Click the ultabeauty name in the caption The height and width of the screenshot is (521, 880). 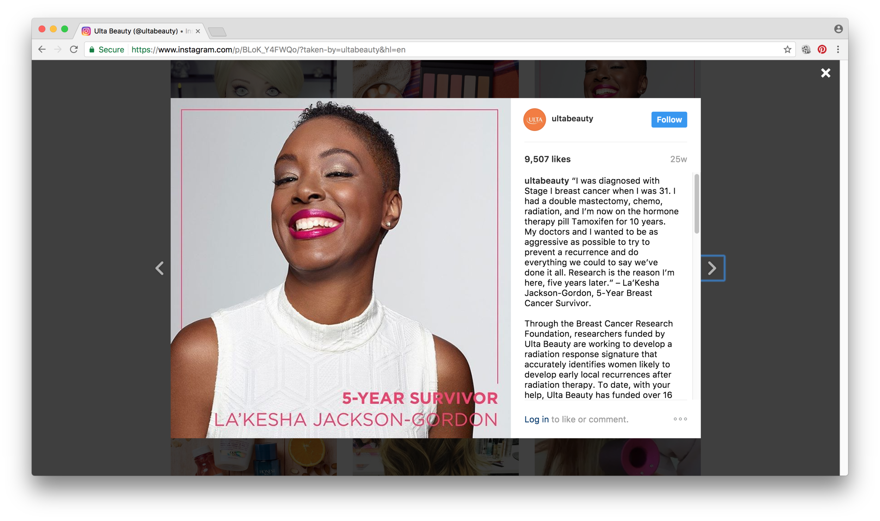tap(546, 181)
